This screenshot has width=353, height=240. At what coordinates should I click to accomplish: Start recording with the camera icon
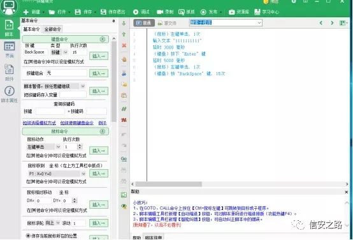(160, 12)
